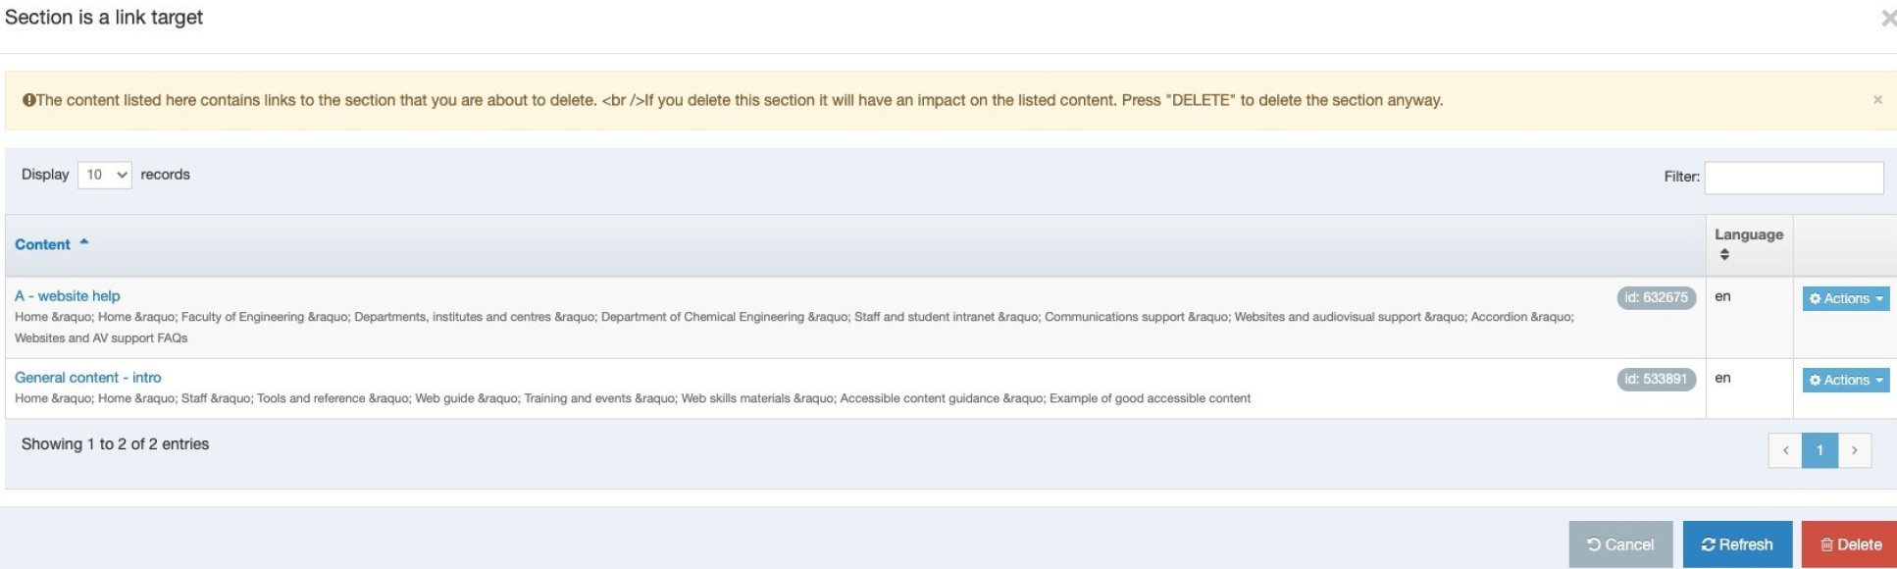This screenshot has width=1897, height=569.
Task: Dismiss the yellow warning alert
Action: 1877,100
